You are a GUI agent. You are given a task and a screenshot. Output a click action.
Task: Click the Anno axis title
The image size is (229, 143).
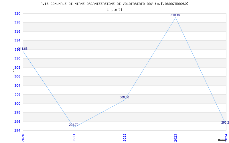(222, 140)
